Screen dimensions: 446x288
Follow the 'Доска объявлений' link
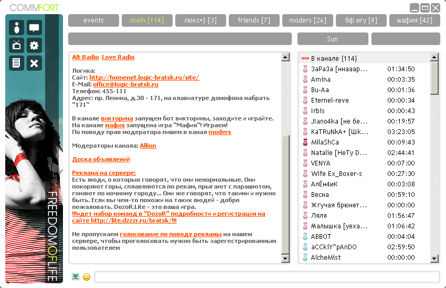[101, 159]
